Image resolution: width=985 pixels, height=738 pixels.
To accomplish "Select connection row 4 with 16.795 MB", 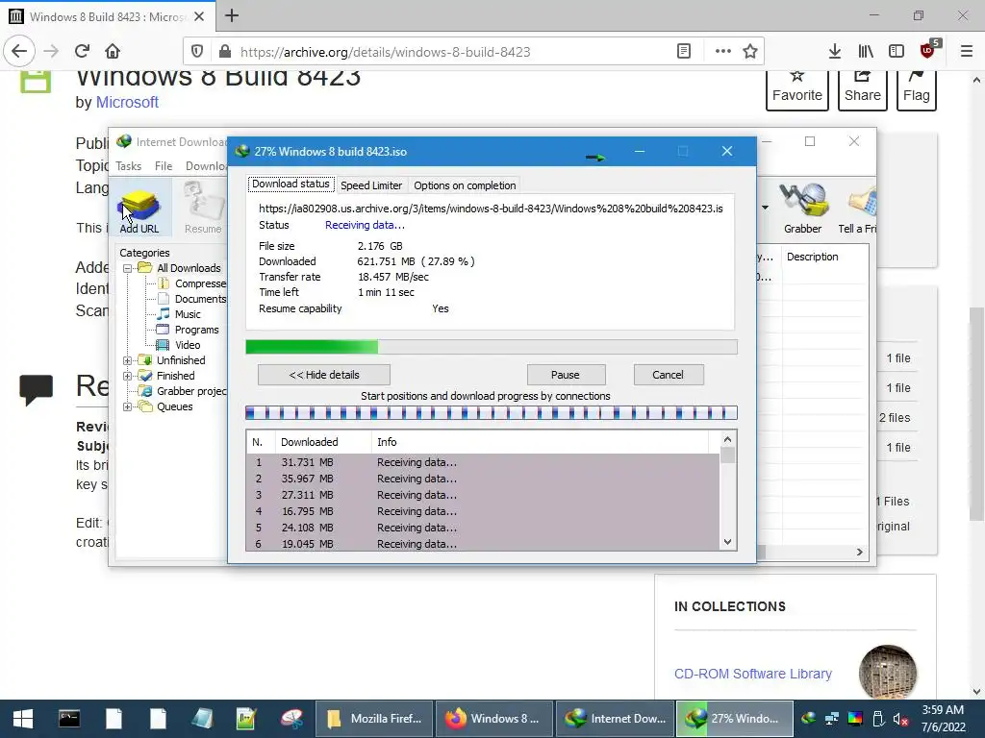I will coord(483,511).
